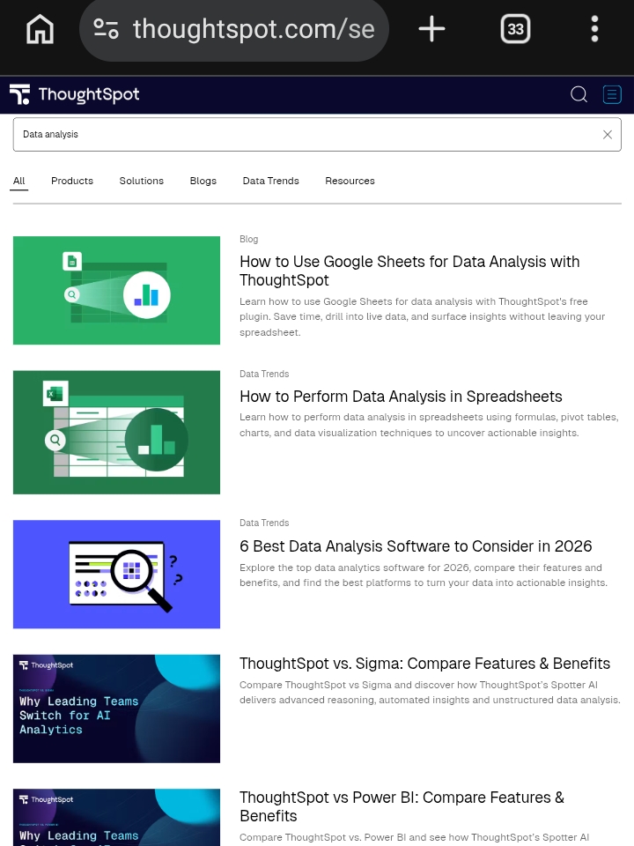
Task: Open ThoughtSpot vs Power BI comparison link
Action: coord(402,806)
